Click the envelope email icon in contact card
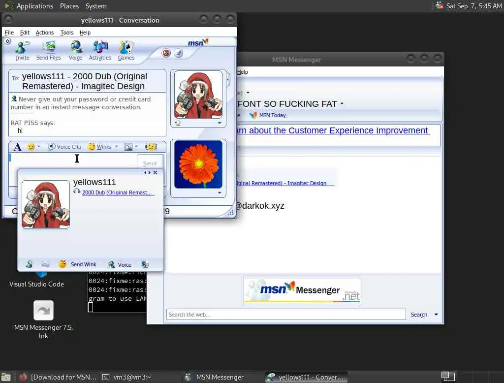This screenshot has width=504, height=383. 45,264
